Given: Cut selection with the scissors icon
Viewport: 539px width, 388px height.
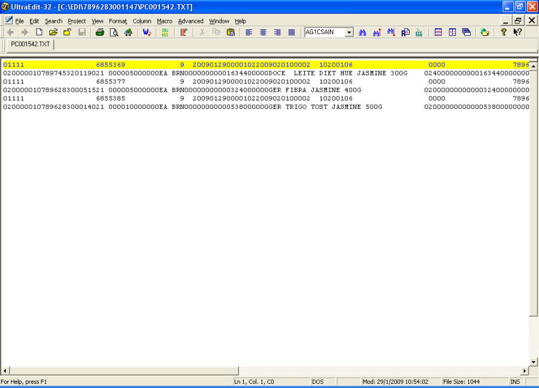Looking at the screenshot, I should 202,32.
